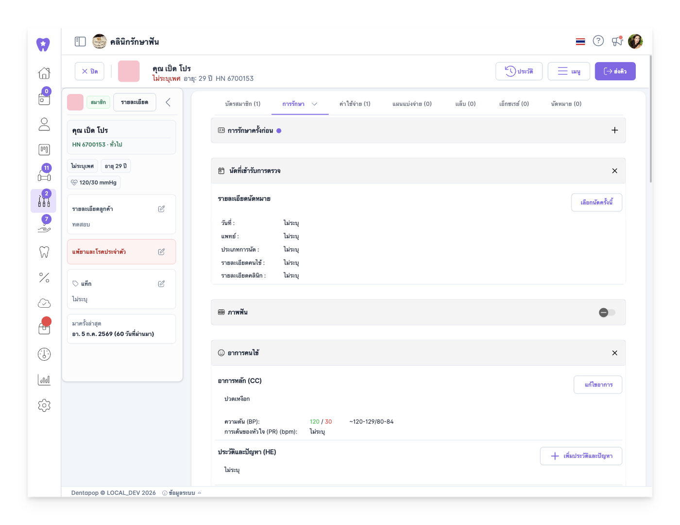Collapse the patient details panel chevron
Screen dimensions: 680x525
[x=168, y=102]
